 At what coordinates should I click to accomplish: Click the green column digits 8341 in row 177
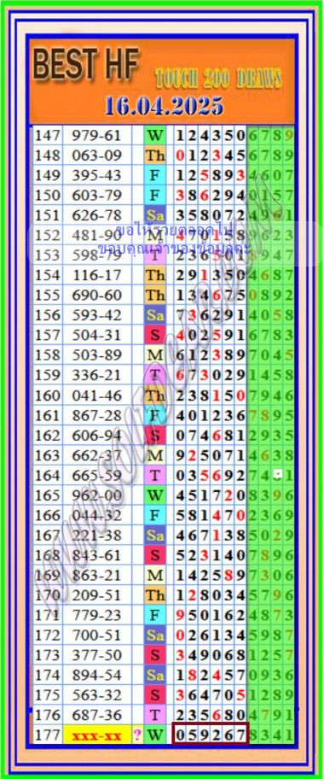click(x=271, y=735)
